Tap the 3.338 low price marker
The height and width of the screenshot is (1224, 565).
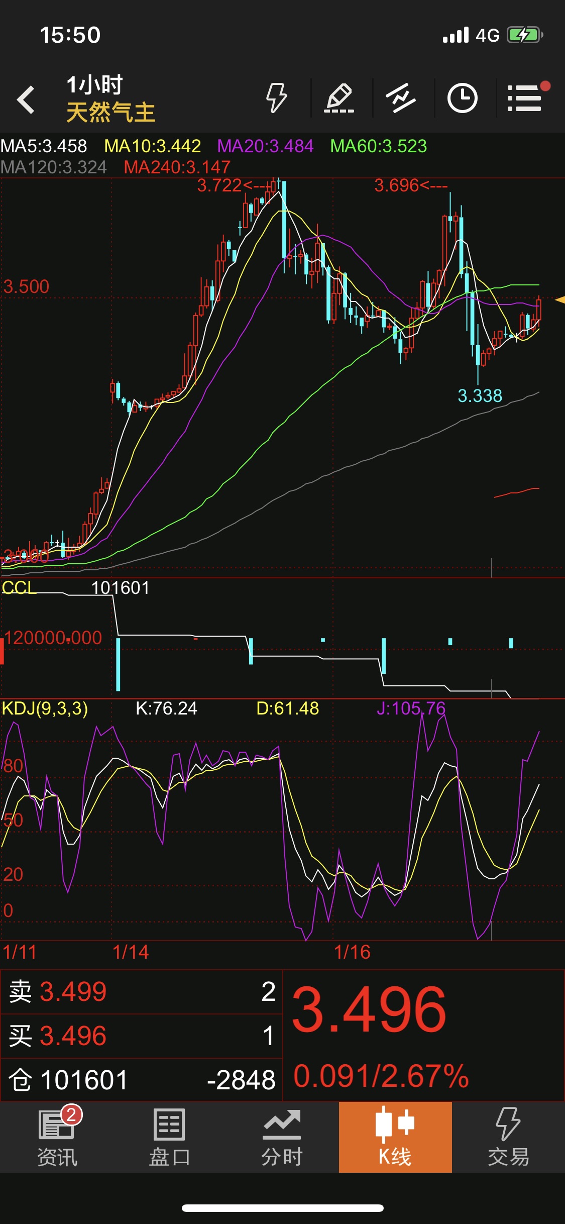click(x=480, y=396)
